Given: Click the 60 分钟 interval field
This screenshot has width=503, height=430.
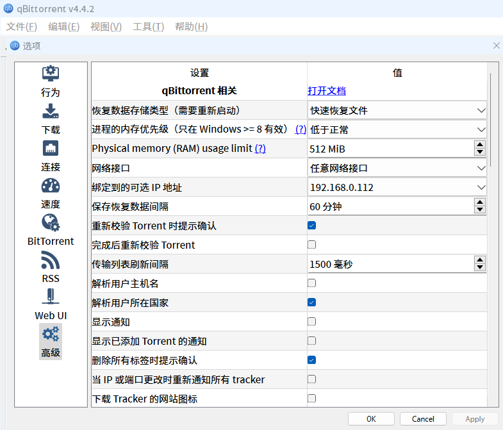Looking at the screenshot, I should (391, 206).
